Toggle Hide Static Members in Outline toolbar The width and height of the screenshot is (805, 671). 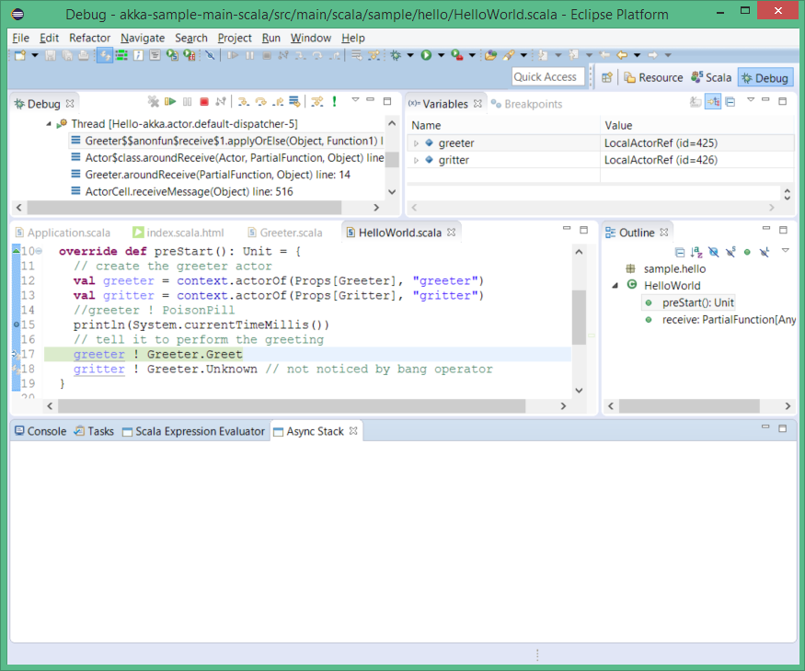click(x=730, y=251)
